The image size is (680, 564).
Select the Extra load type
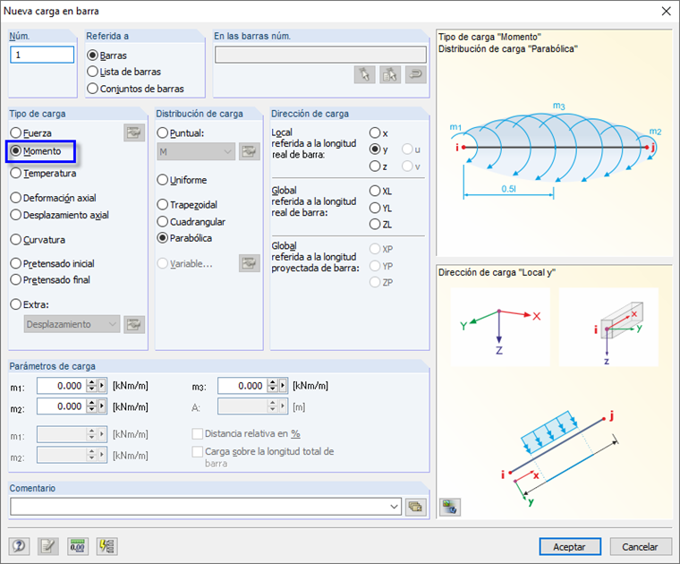click(30, 304)
